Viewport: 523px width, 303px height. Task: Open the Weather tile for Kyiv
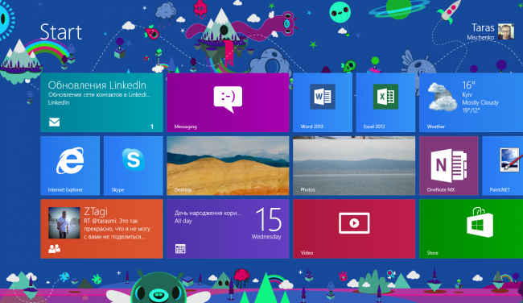click(x=471, y=102)
